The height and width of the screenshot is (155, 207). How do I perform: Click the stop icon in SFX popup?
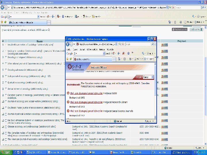pos(123,44)
